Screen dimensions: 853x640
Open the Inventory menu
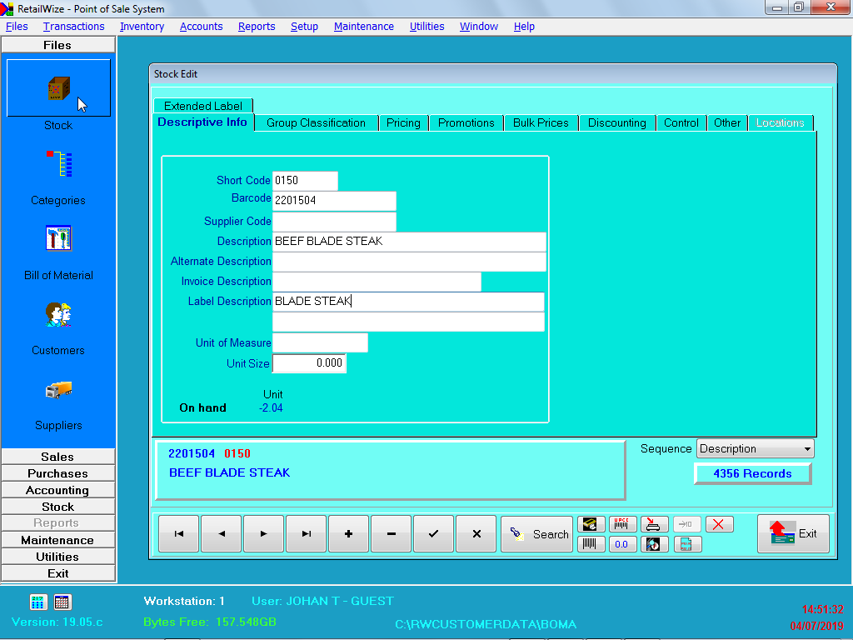tap(142, 26)
